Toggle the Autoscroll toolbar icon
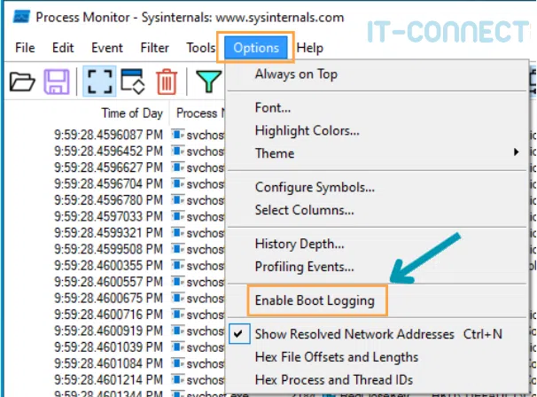The width and height of the screenshot is (537, 397). coord(133,82)
